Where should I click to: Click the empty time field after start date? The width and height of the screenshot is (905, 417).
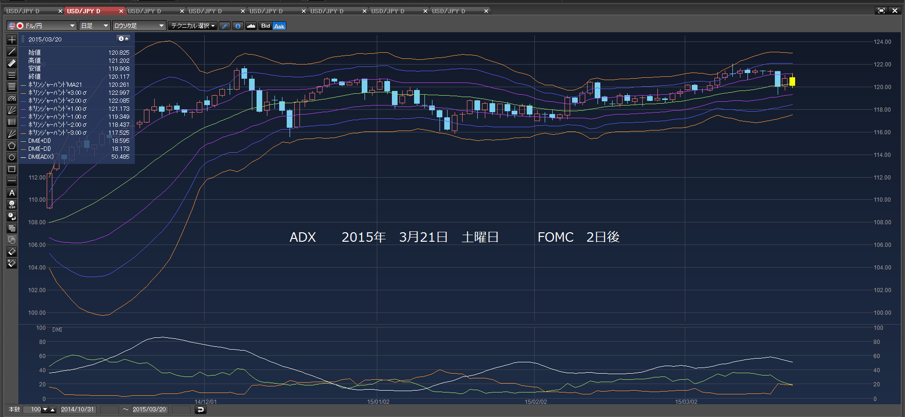click(x=109, y=409)
